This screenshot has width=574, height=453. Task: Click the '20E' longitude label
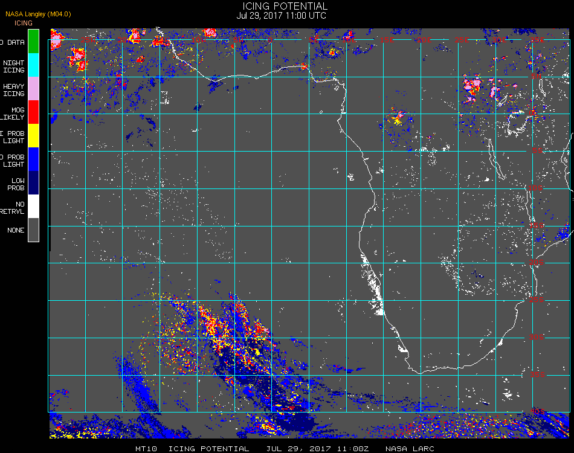point(424,39)
